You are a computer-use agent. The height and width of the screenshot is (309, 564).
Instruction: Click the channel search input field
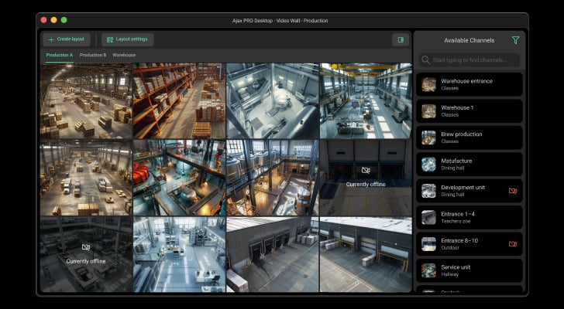(x=474, y=60)
